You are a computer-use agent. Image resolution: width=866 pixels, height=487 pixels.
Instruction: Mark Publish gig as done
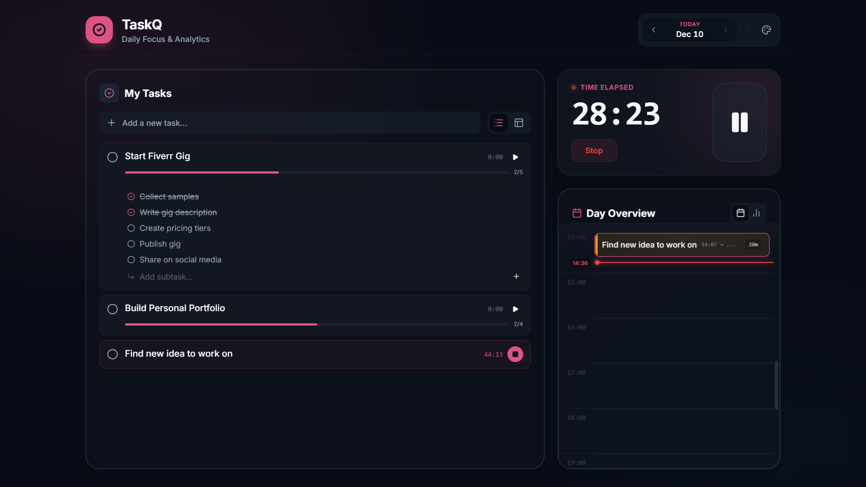point(131,244)
